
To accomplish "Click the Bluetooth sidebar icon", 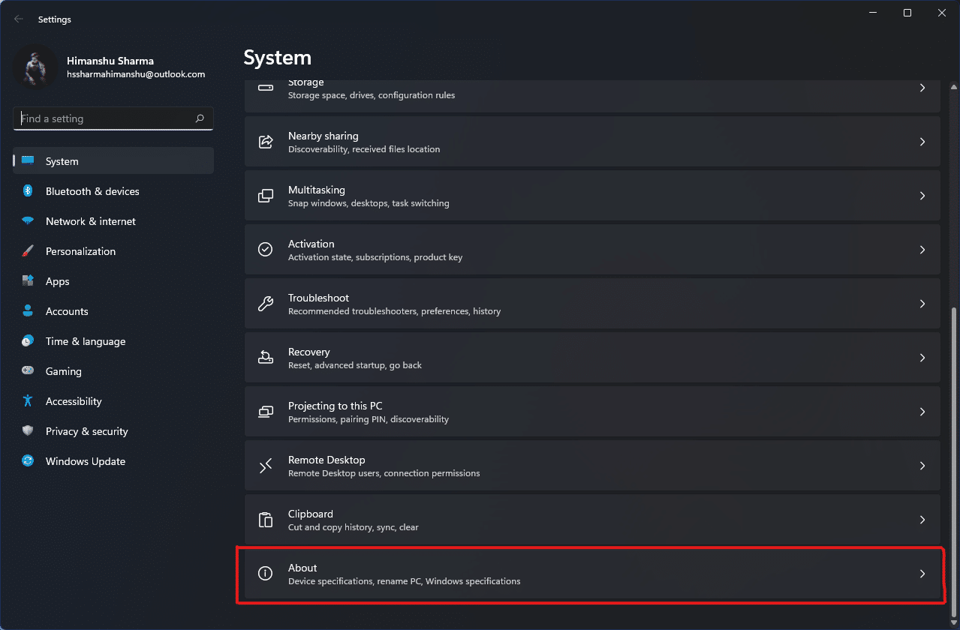I will click(x=28, y=191).
